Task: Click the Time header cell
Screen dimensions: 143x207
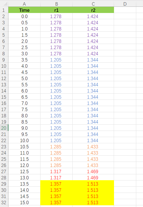Action: 24,10
